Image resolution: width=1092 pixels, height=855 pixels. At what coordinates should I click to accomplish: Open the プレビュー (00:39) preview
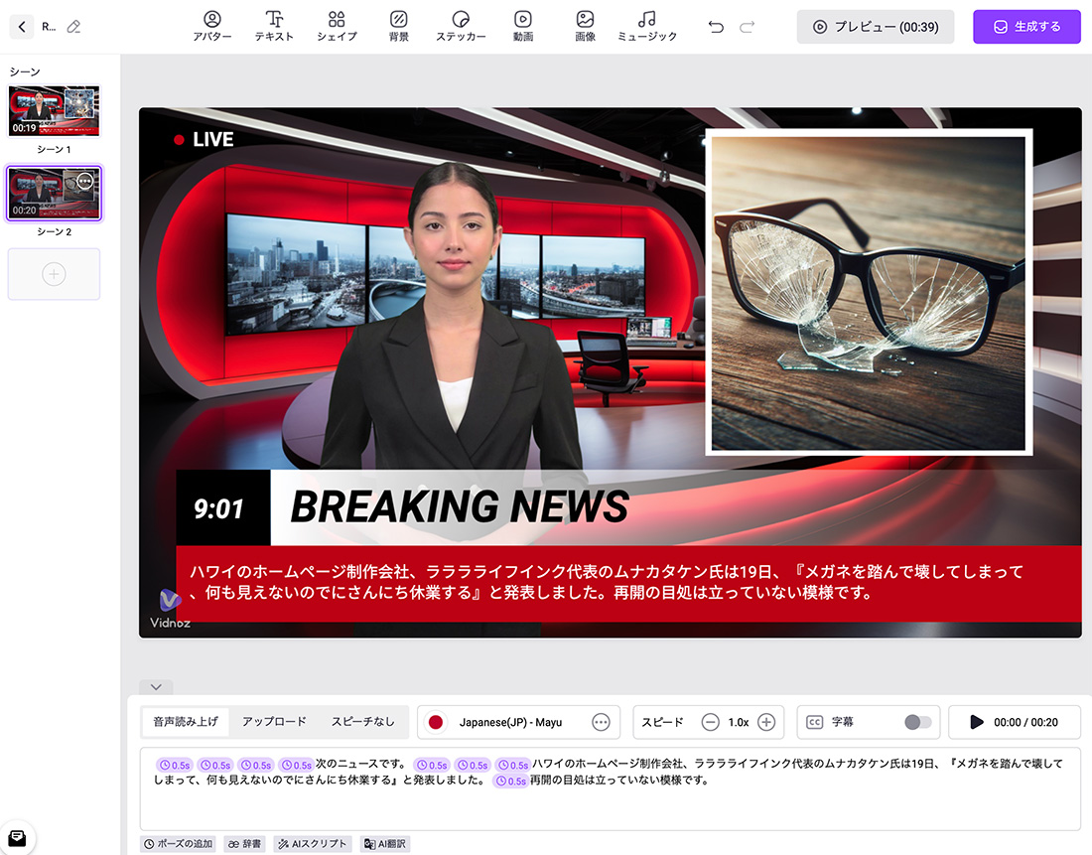pos(875,27)
